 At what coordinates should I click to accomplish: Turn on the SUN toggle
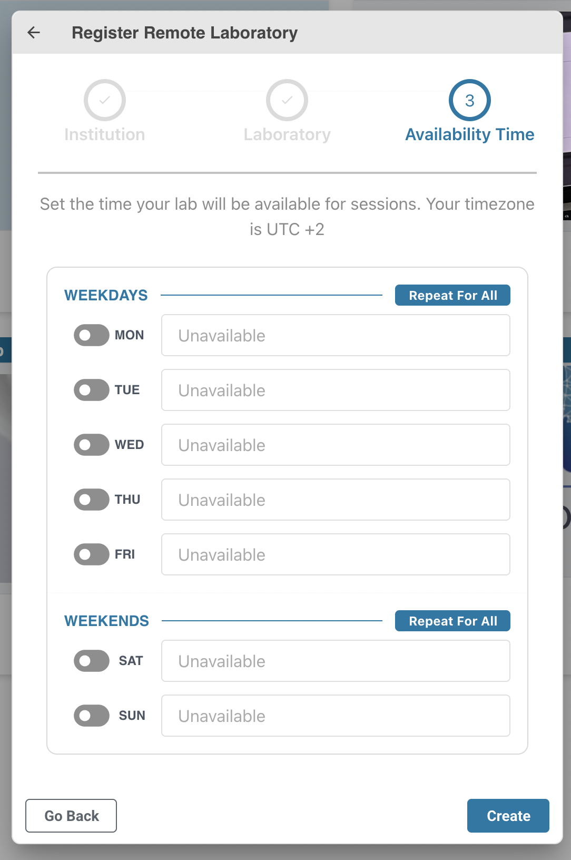(x=92, y=716)
